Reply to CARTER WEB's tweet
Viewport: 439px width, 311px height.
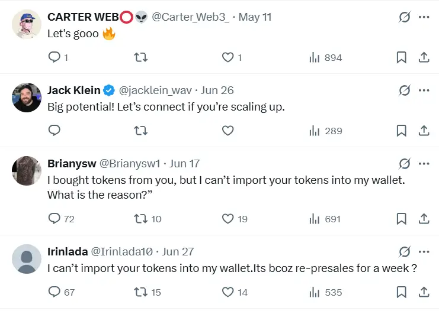[x=55, y=57]
